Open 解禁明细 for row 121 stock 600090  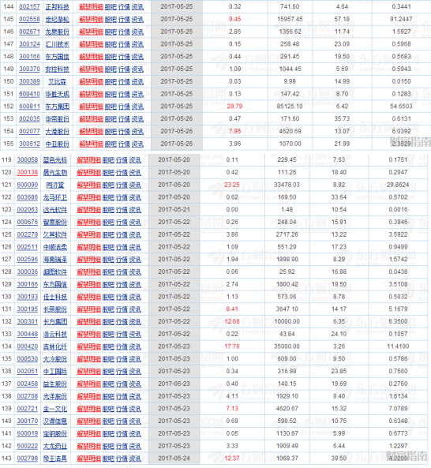point(89,185)
